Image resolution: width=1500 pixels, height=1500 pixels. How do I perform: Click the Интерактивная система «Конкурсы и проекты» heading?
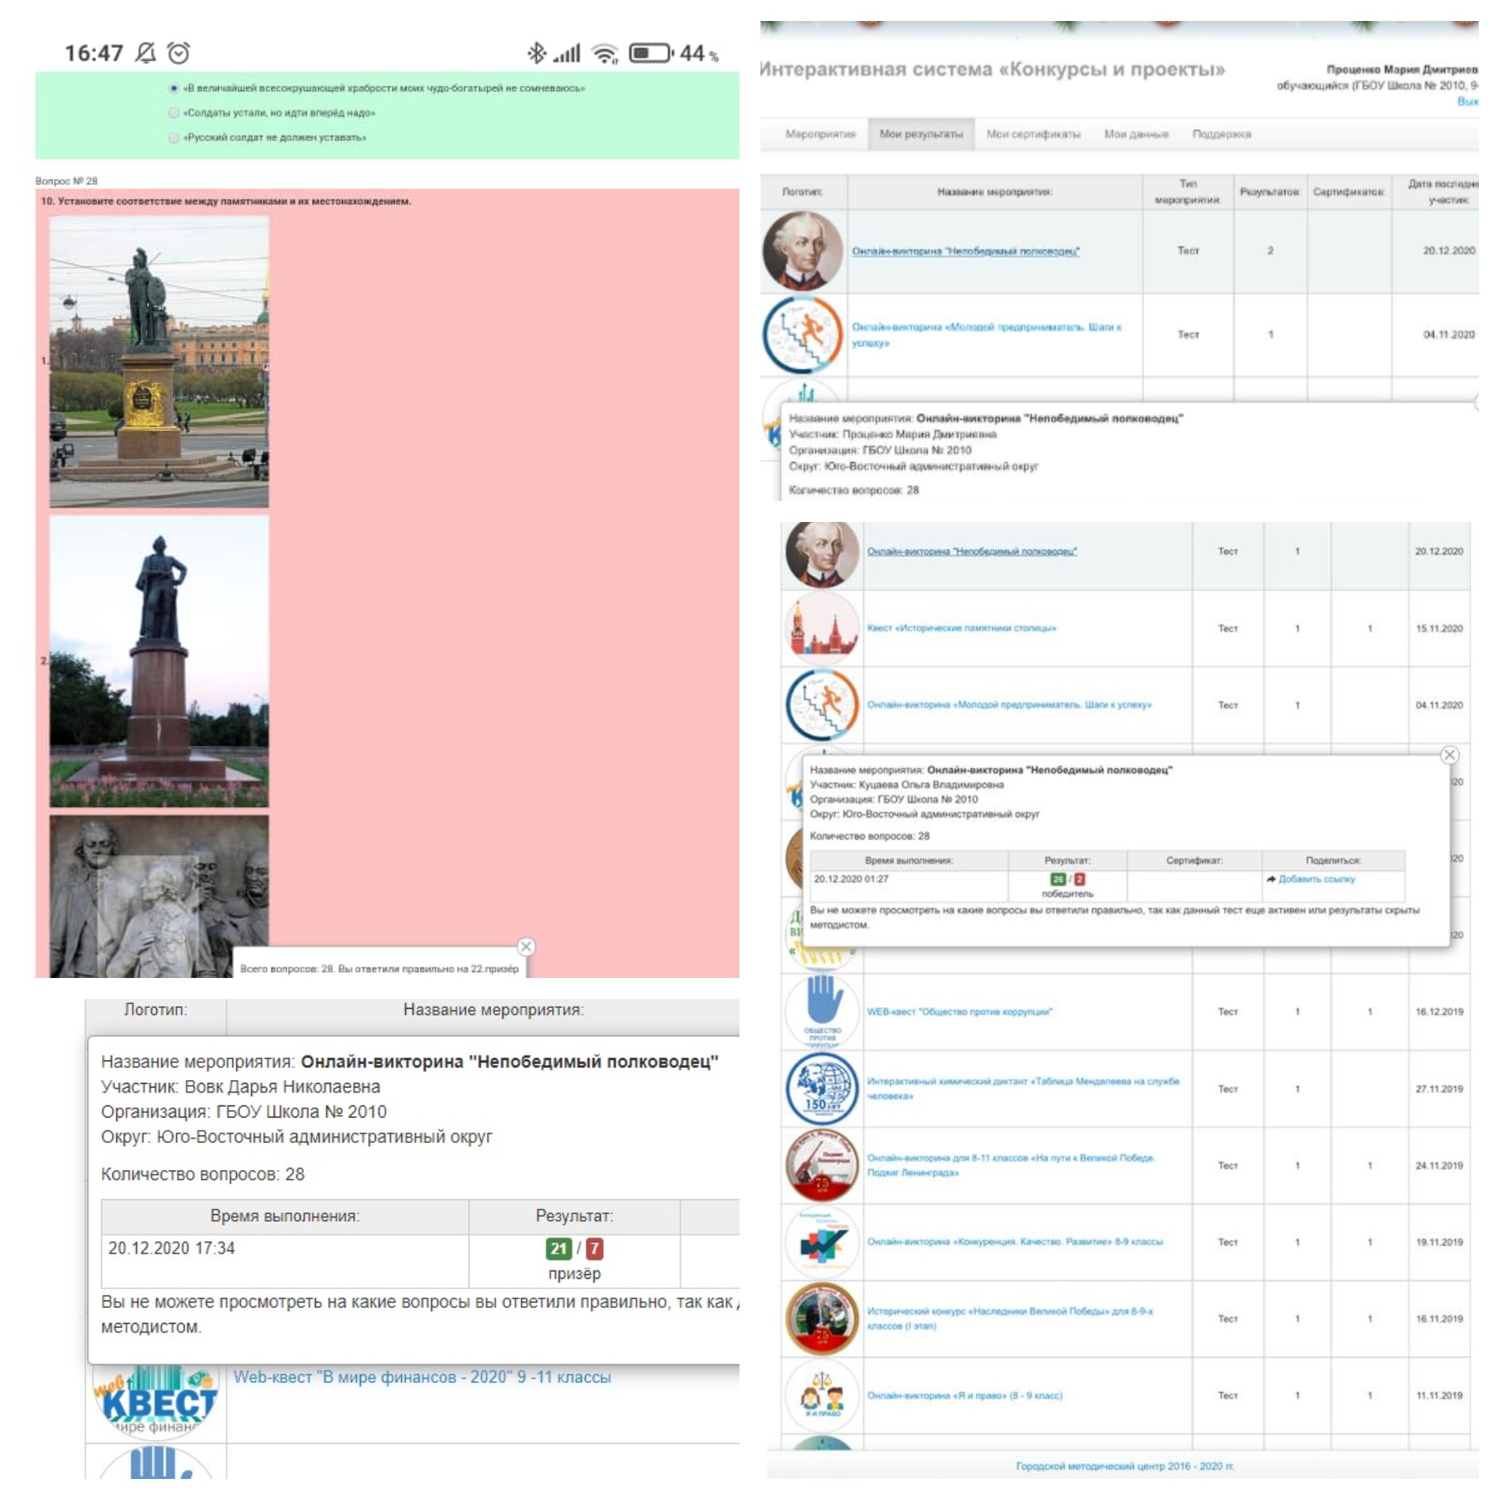[991, 69]
